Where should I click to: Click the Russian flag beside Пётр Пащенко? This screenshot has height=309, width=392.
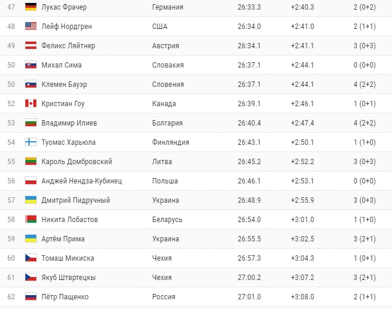(31, 297)
